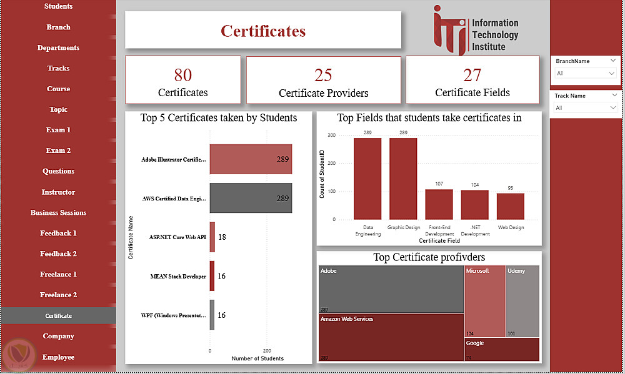The height and width of the screenshot is (374, 625).
Task: Navigate to the Tracks page
Action: click(58, 68)
